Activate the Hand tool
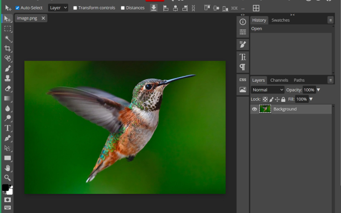This screenshot has height=213, width=341. 7,168
